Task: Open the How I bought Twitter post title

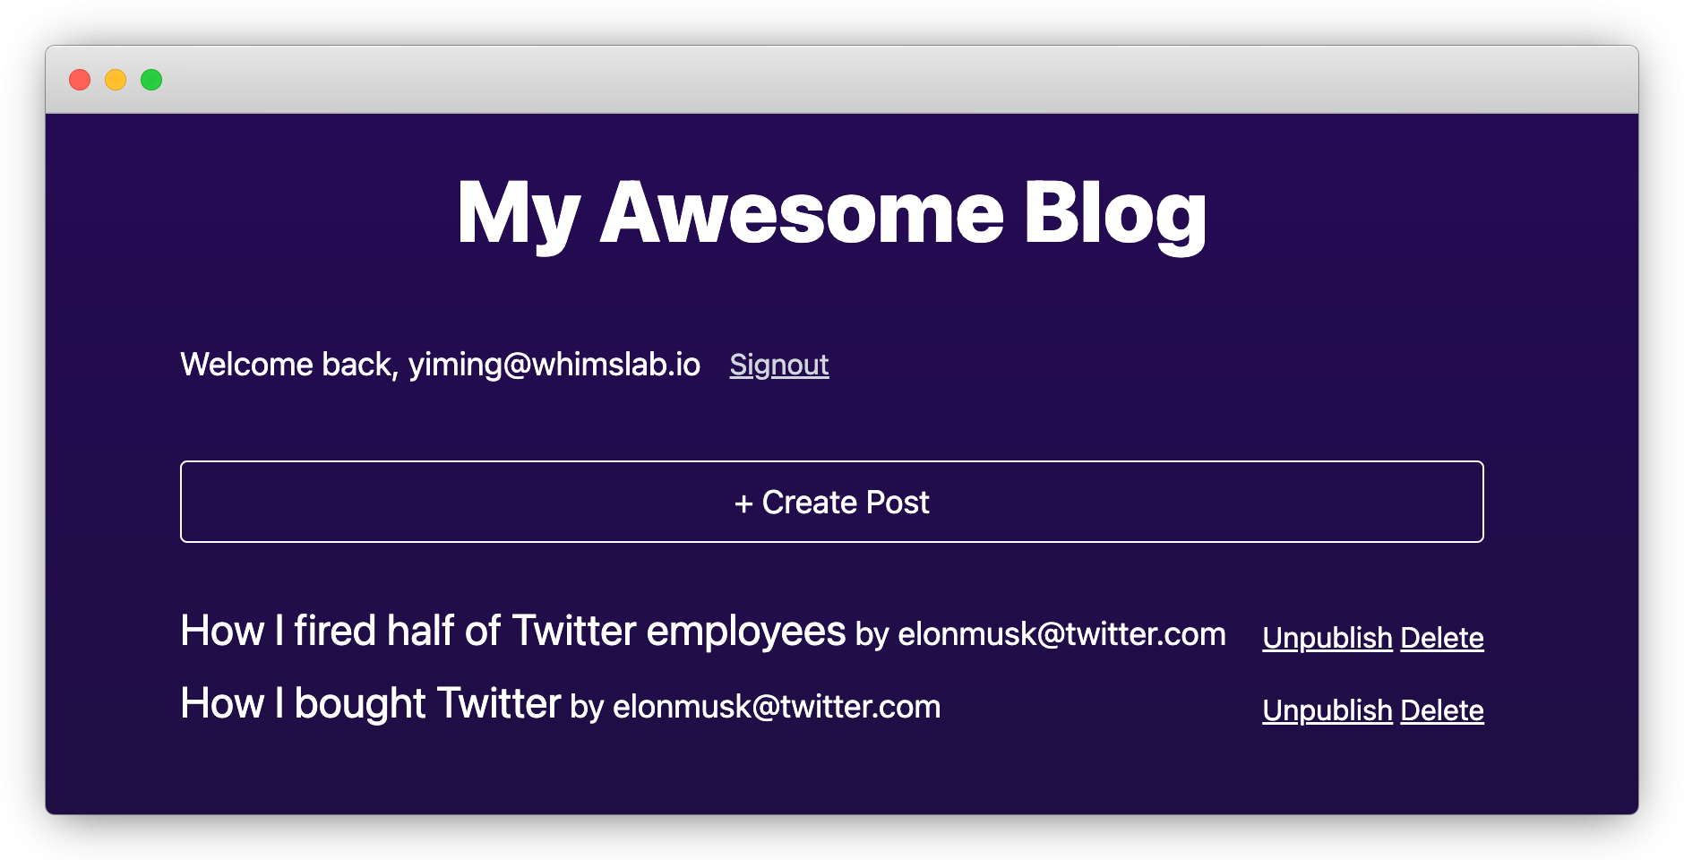Action: click(x=370, y=703)
